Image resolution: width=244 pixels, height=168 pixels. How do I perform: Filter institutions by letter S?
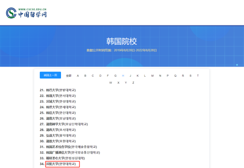point(191,76)
